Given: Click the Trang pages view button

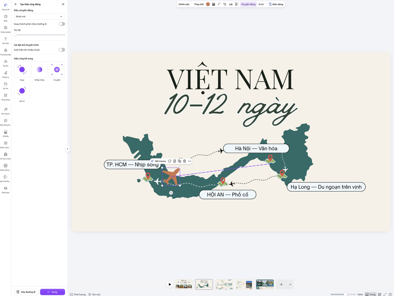Looking at the screenshot, I should (x=371, y=294).
